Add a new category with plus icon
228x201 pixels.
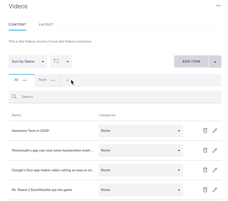(x=67, y=80)
